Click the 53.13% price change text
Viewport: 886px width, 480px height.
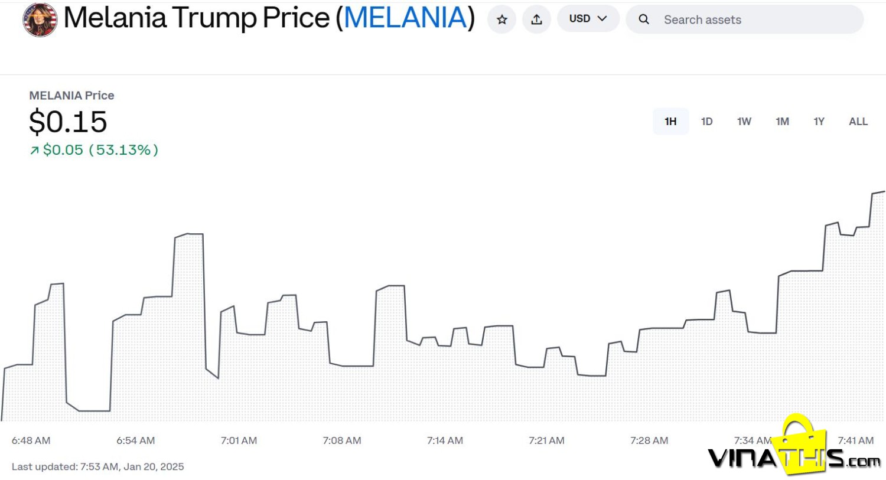tap(123, 150)
